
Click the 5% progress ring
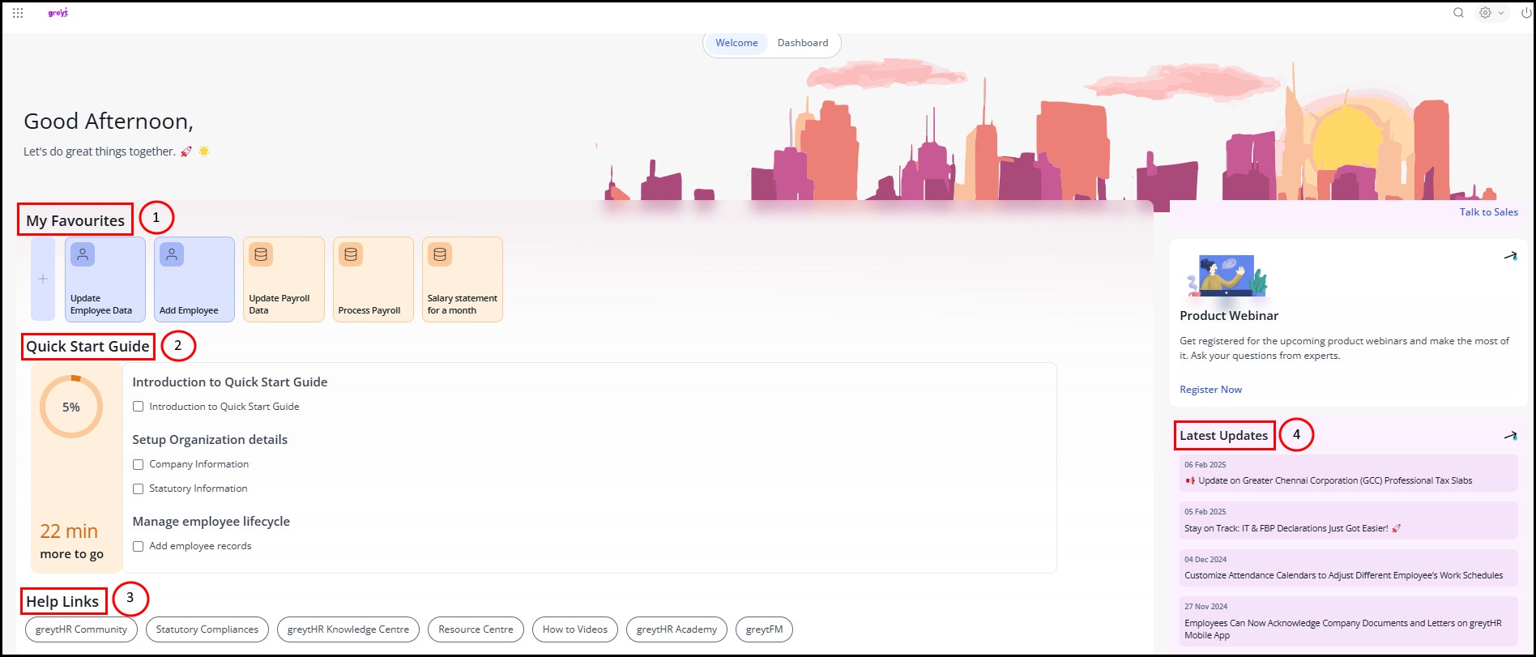[x=71, y=407]
